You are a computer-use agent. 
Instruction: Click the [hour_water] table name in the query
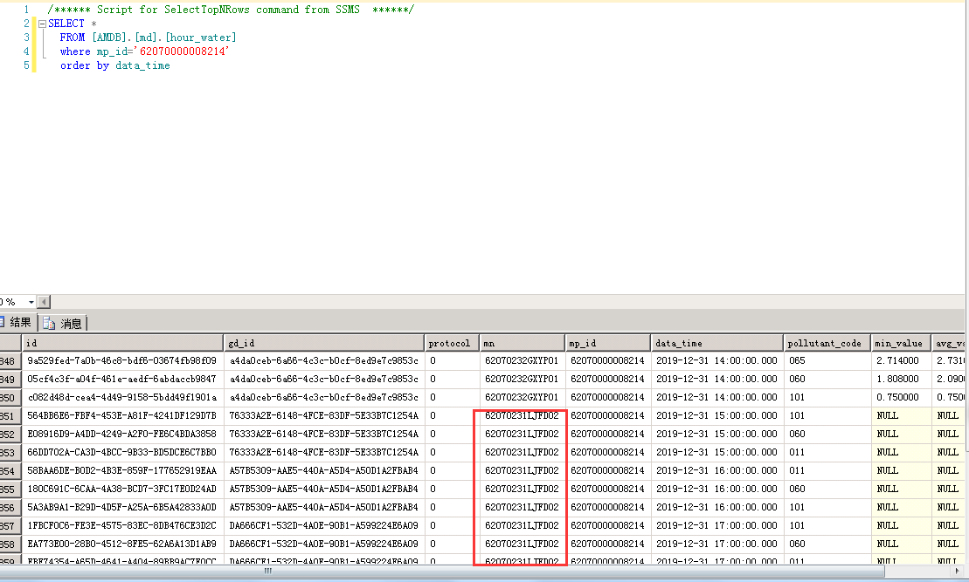tap(201, 38)
